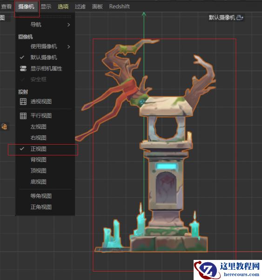The image size is (262, 280).
Task: Click the green Y-axis arrow handle
Action: click(x=144, y=14)
